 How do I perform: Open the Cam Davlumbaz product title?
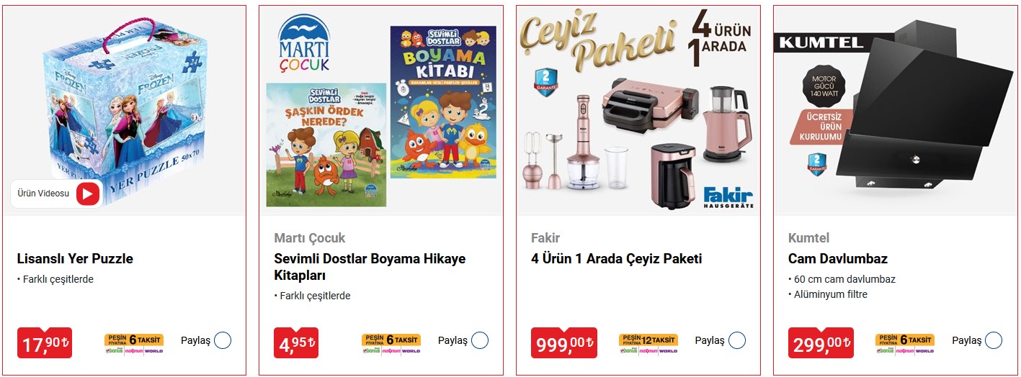(838, 259)
